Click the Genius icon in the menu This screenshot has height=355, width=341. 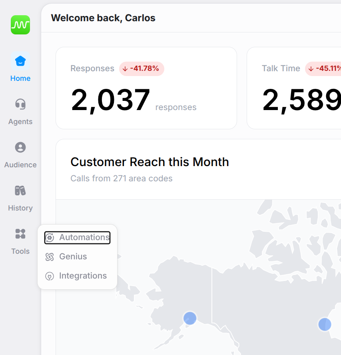click(50, 257)
